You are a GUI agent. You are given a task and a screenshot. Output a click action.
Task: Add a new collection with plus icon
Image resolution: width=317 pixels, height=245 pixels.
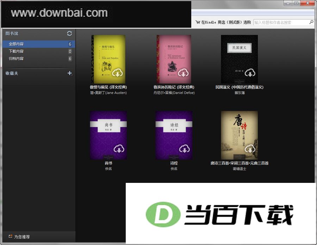69,73
